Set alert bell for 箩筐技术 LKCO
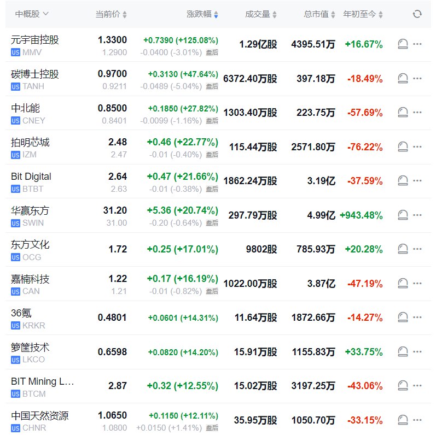This screenshot has width=436, height=435. pyautogui.click(x=403, y=352)
